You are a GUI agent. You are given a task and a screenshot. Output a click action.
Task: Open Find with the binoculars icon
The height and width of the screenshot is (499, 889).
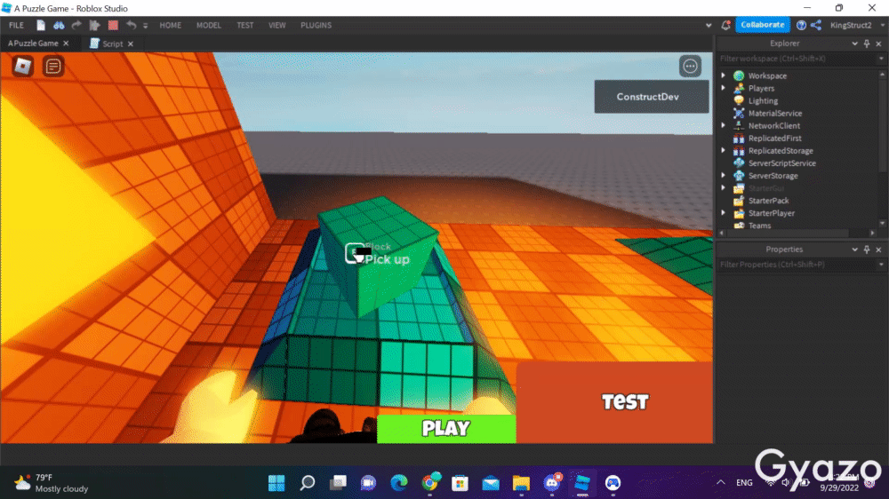59,25
